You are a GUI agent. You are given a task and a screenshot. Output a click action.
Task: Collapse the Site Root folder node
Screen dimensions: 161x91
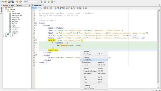[6, 10]
